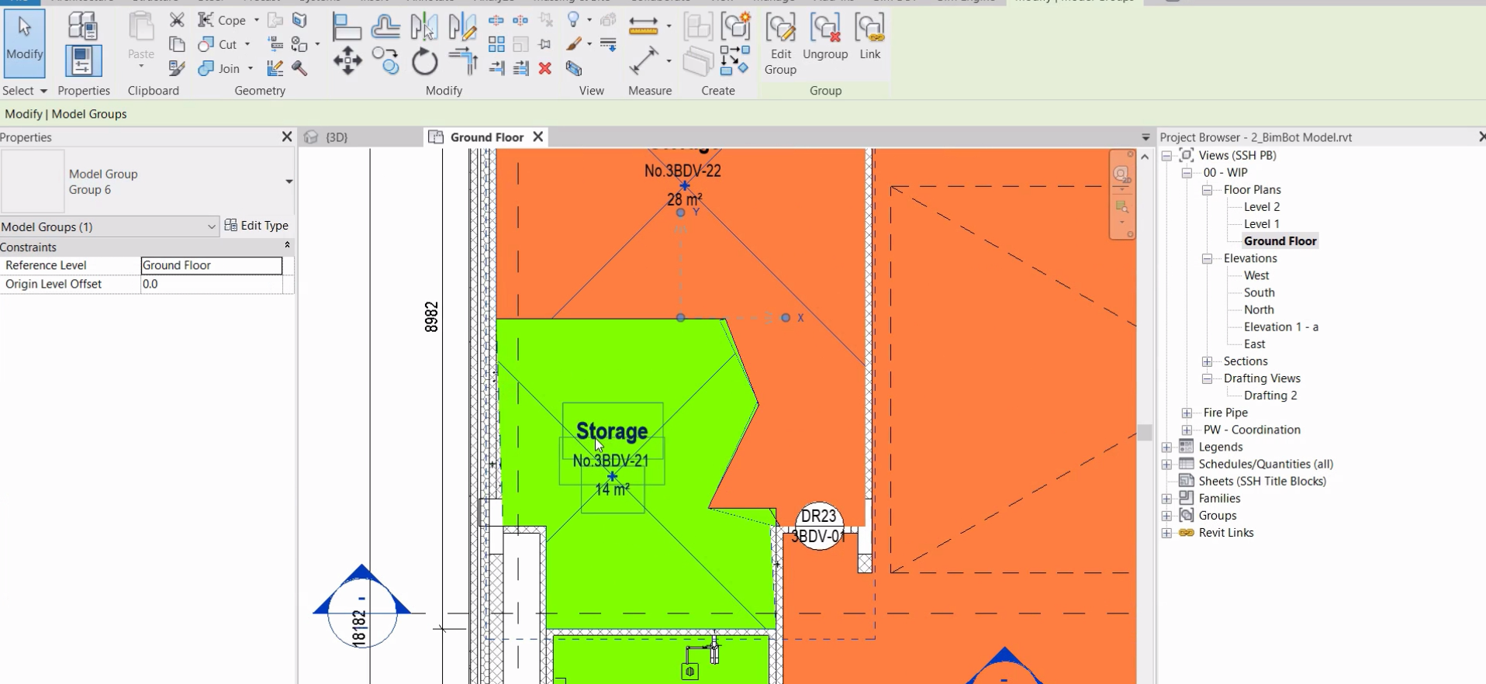The height and width of the screenshot is (684, 1486).
Task: Close the Ground Floor view tab
Action: click(538, 137)
